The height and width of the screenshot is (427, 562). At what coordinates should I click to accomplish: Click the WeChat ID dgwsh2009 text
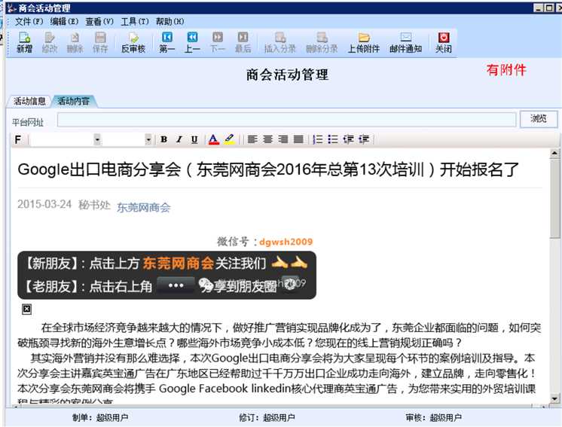tap(286, 242)
